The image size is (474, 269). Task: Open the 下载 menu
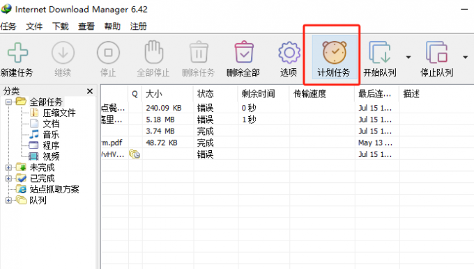[x=61, y=26]
